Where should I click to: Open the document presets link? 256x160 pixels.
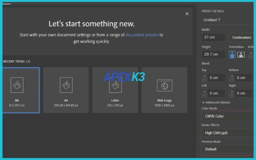click(142, 35)
